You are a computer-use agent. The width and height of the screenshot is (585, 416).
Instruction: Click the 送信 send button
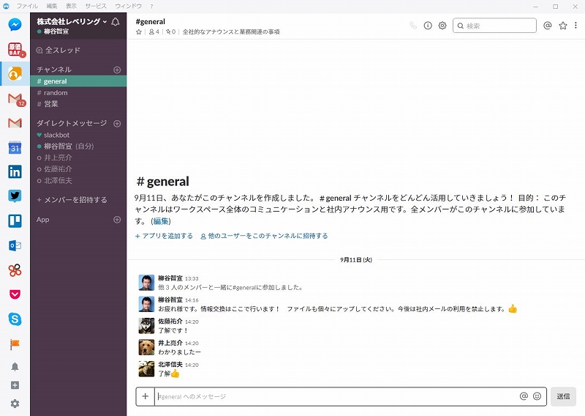[563, 396]
